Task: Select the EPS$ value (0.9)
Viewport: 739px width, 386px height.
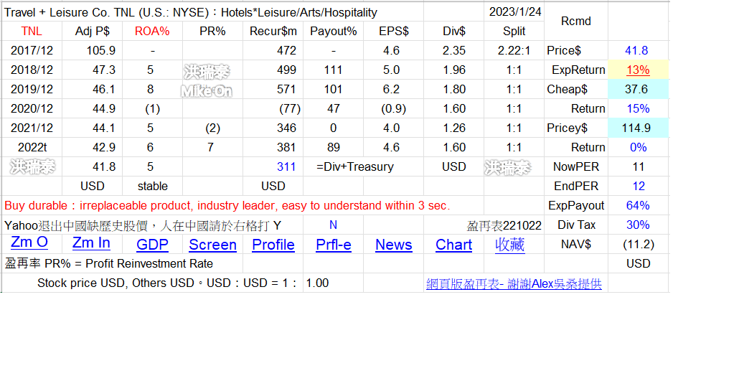Action: [394, 108]
